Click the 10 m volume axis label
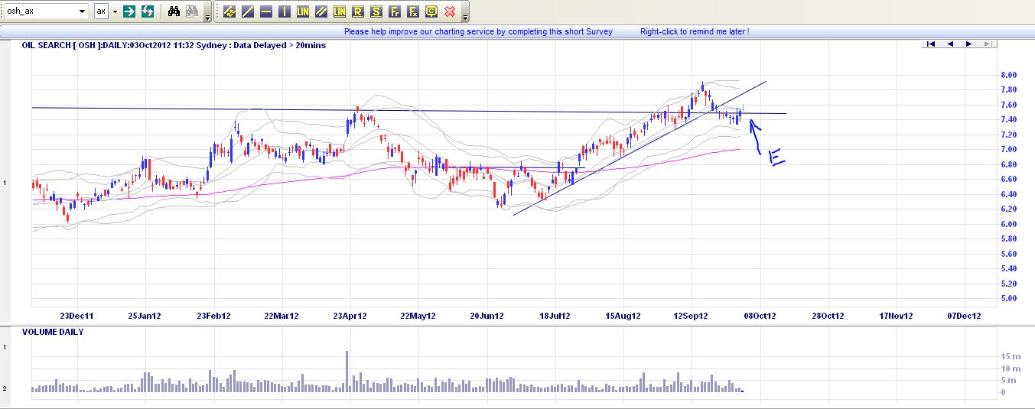Image resolution: width=1035 pixels, height=409 pixels. 1010,368
